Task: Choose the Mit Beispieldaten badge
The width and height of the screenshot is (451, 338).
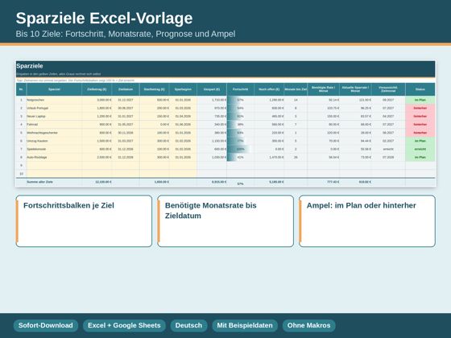Action: pyautogui.click(x=245, y=325)
